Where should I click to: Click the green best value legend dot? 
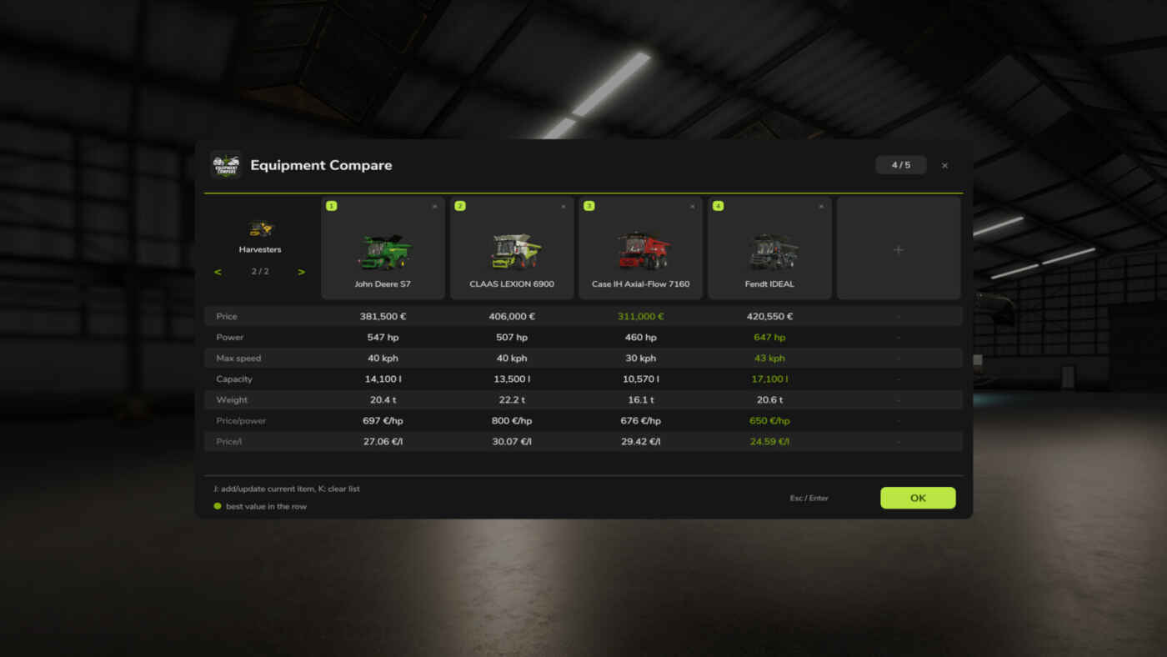click(x=218, y=506)
